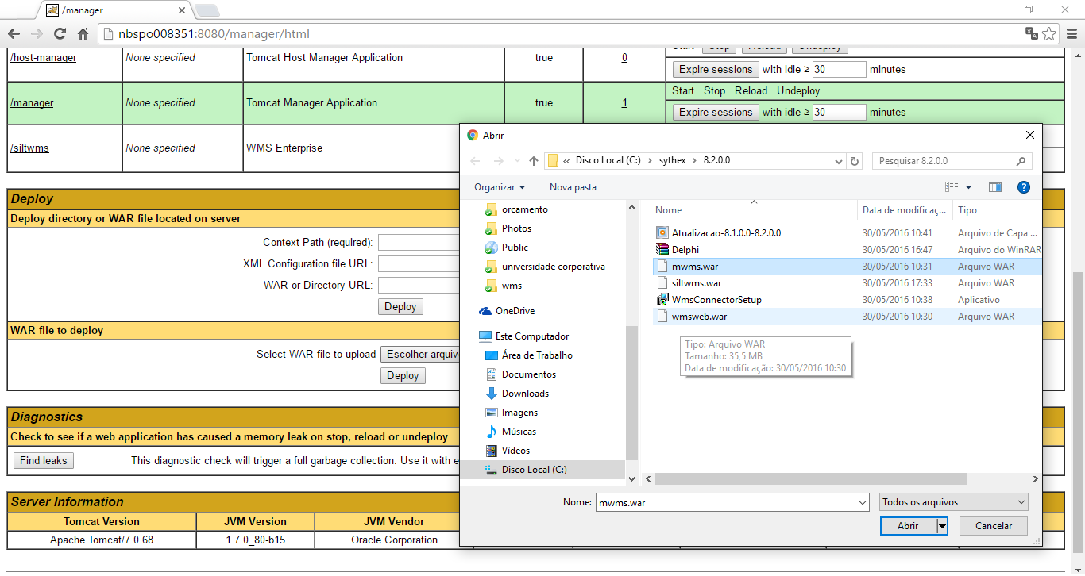Open the /siltwms application link
Image resolution: width=1085 pixels, height=576 pixels.
pos(29,148)
